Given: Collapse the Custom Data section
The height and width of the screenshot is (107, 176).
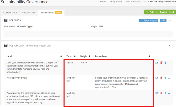Looking at the screenshot, I should tap(170, 46).
